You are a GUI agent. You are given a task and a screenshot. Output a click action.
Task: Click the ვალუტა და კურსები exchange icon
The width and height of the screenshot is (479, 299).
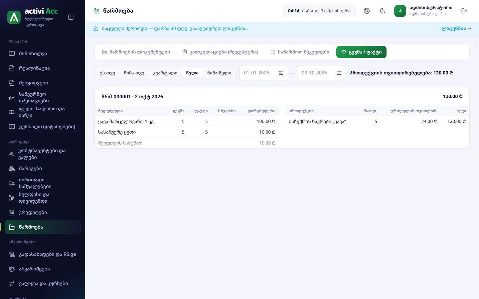click(12, 283)
